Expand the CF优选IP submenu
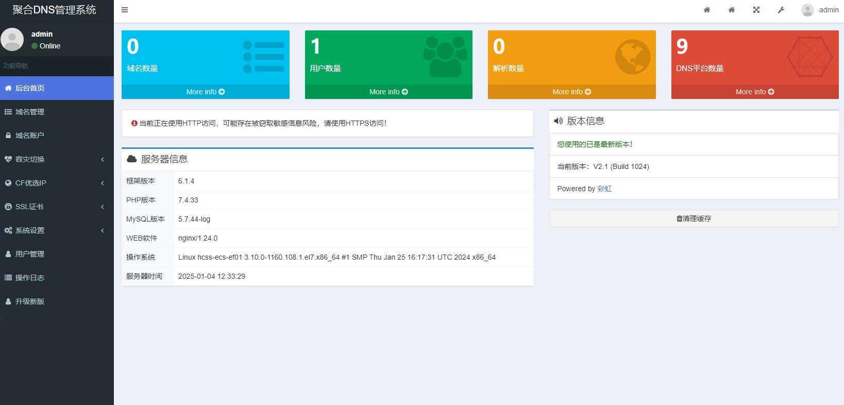844x405 pixels. [x=57, y=183]
